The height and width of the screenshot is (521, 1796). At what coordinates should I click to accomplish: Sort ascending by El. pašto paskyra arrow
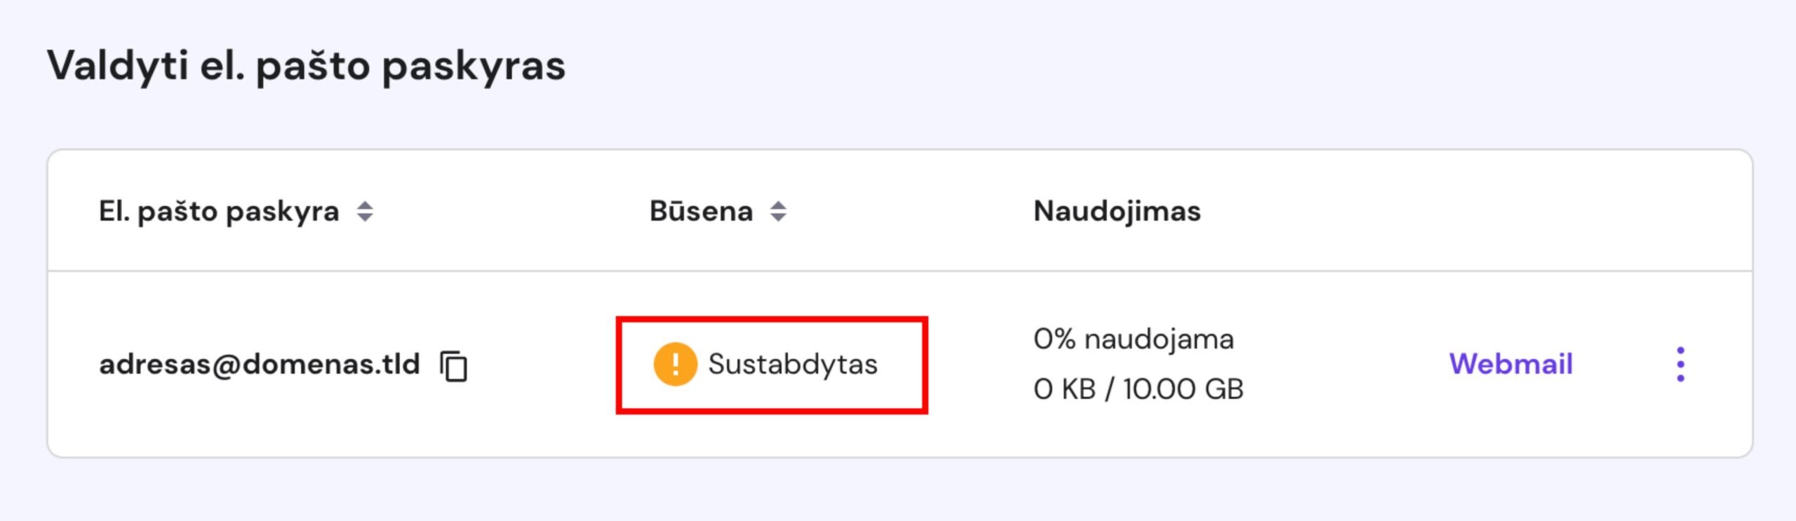(x=365, y=205)
